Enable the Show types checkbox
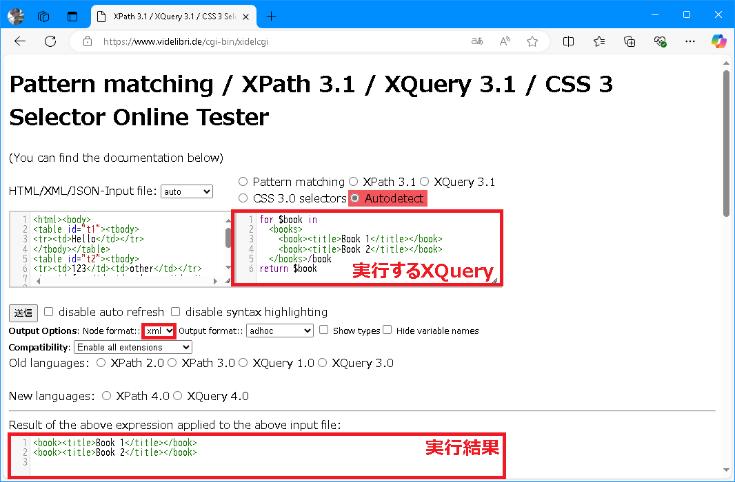Viewport: 735px width, 482px height. (x=323, y=331)
